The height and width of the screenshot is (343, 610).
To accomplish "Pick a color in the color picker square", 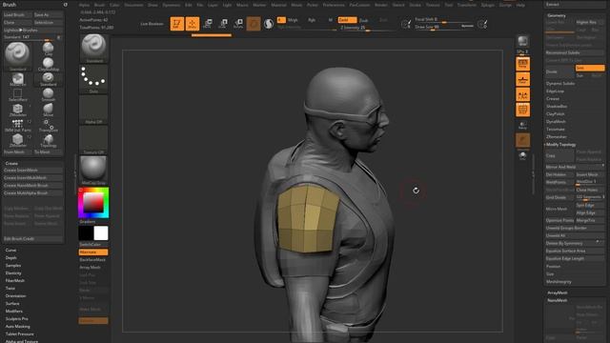I will pyautogui.click(x=93, y=202).
